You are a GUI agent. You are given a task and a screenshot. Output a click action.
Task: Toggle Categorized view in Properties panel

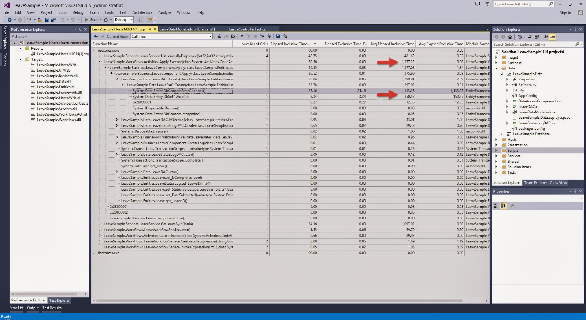click(496, 206)
